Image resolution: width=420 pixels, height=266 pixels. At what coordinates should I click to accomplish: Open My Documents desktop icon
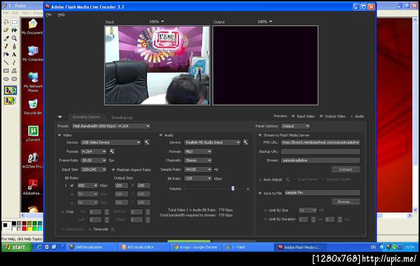tap(32, 27)
